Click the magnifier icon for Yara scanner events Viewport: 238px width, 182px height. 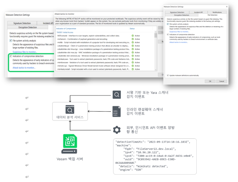(x=117, y=94)
